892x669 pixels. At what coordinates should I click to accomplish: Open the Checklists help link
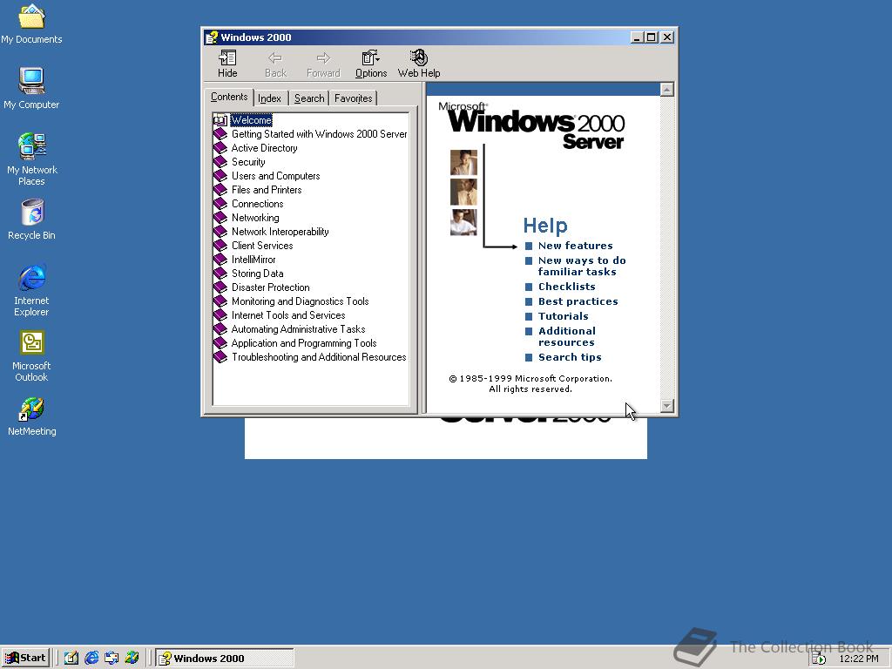click(x=566, y=287)
